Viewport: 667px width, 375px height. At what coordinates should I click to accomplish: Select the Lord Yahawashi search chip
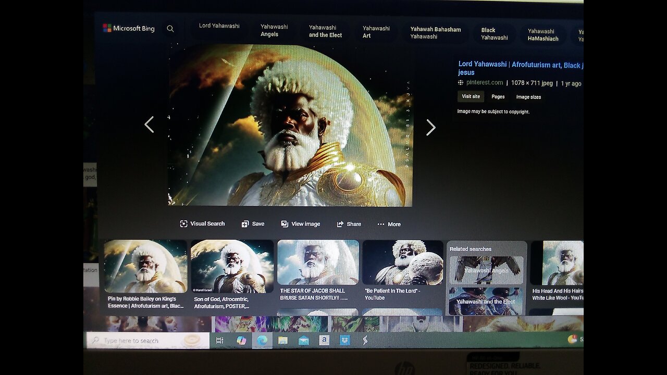click(219, 26)
